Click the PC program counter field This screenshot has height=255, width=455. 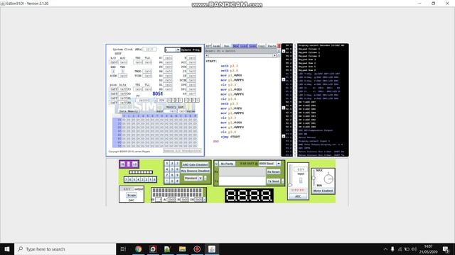pos(144,101)
